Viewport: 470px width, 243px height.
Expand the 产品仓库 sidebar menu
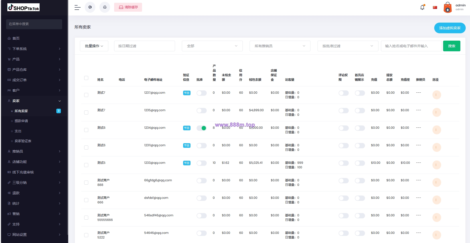pyautogui.click(x=34, y=70)
